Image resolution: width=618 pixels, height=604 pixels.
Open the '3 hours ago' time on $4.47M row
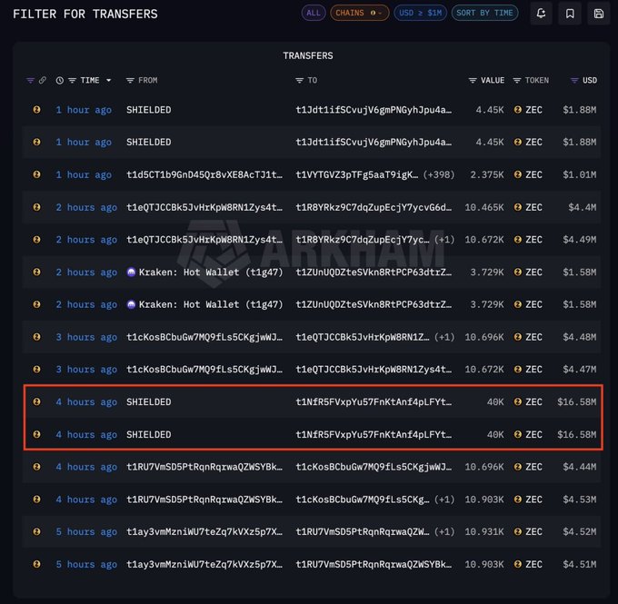(x=86, y=370)
